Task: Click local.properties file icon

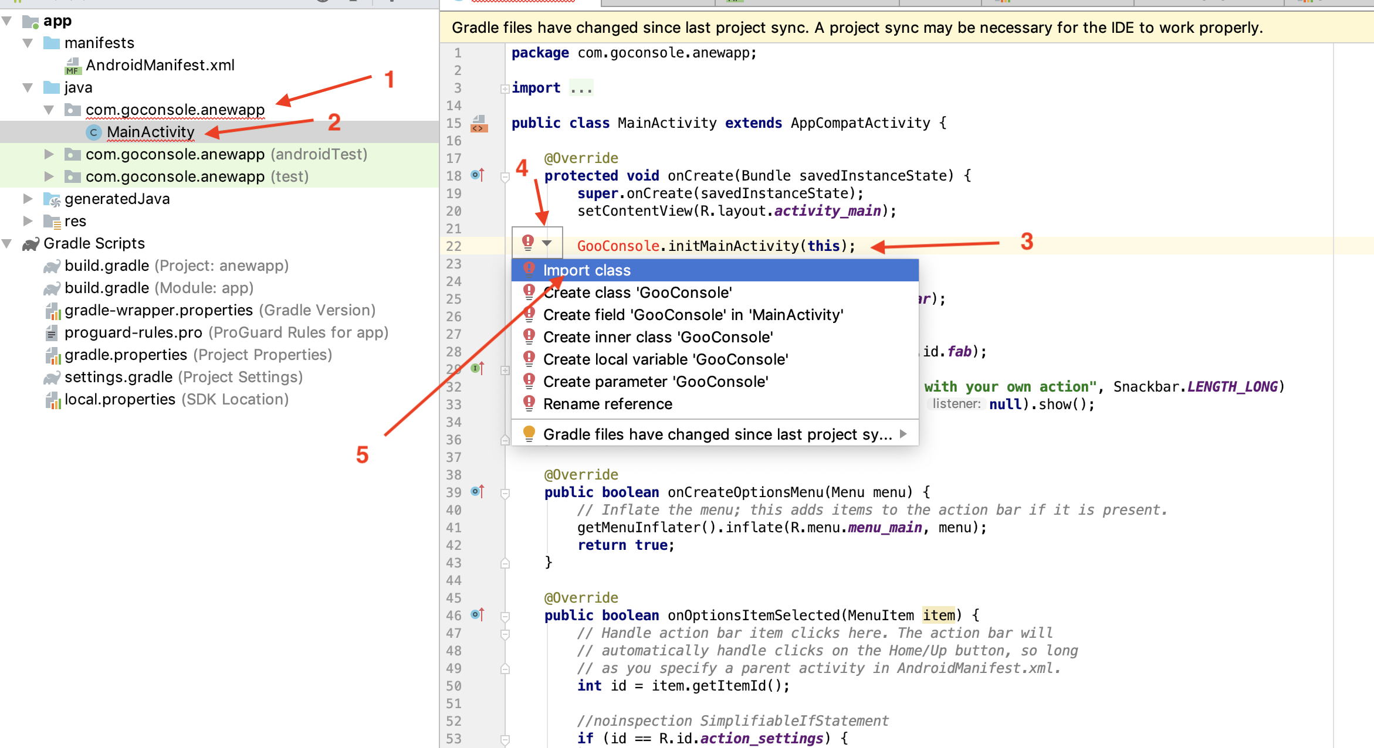Action: pyautogui.click(x=53, y=400)
